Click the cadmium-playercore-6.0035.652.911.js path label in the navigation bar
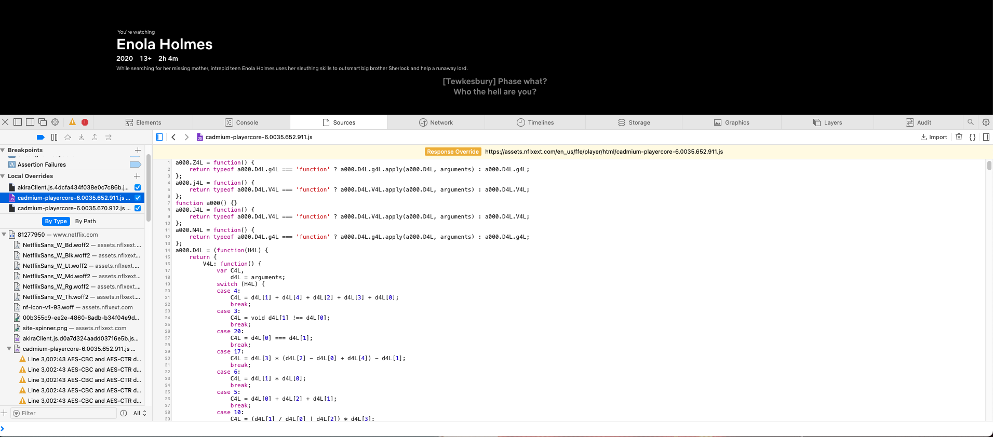Image resolution: width=993 pixels, height=437 pixels. tap(254, 137)
